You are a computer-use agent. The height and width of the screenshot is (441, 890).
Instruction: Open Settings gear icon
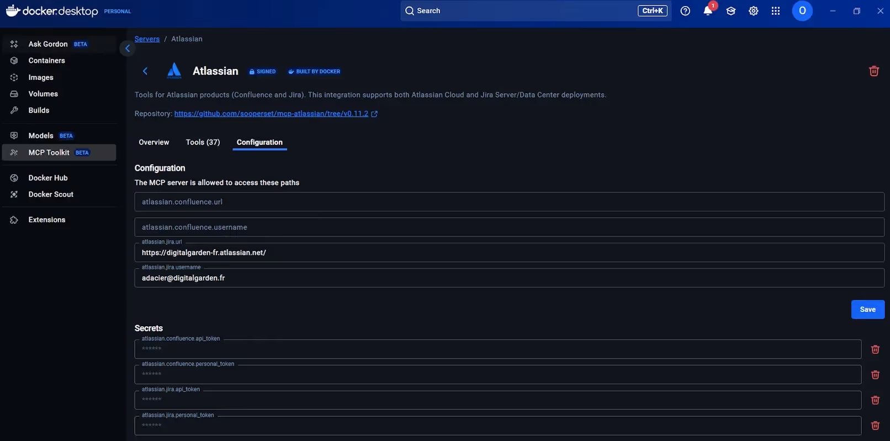click(754, 11)
